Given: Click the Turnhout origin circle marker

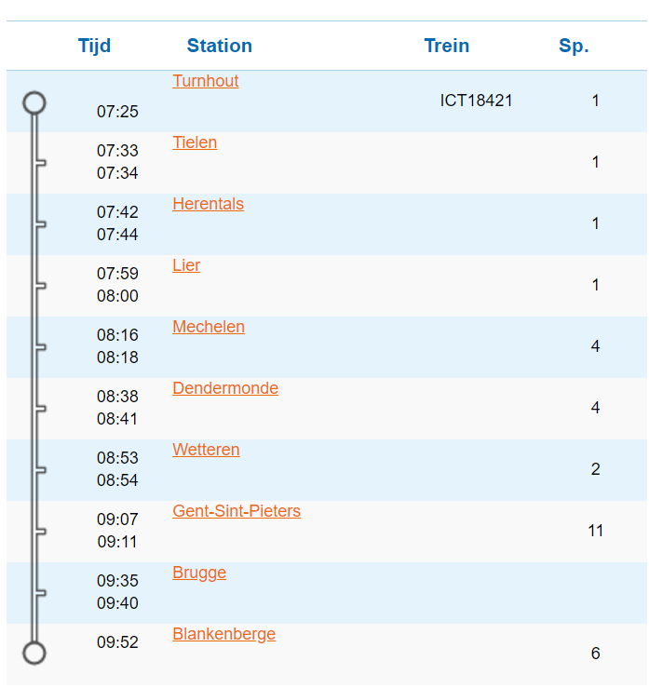Looking at the screenshot, I should [34, 102].
